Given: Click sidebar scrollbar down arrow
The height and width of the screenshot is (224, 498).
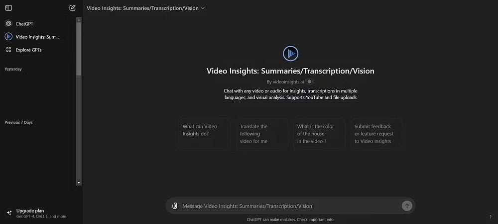Looking at the screenshot, I should [79, 183].
